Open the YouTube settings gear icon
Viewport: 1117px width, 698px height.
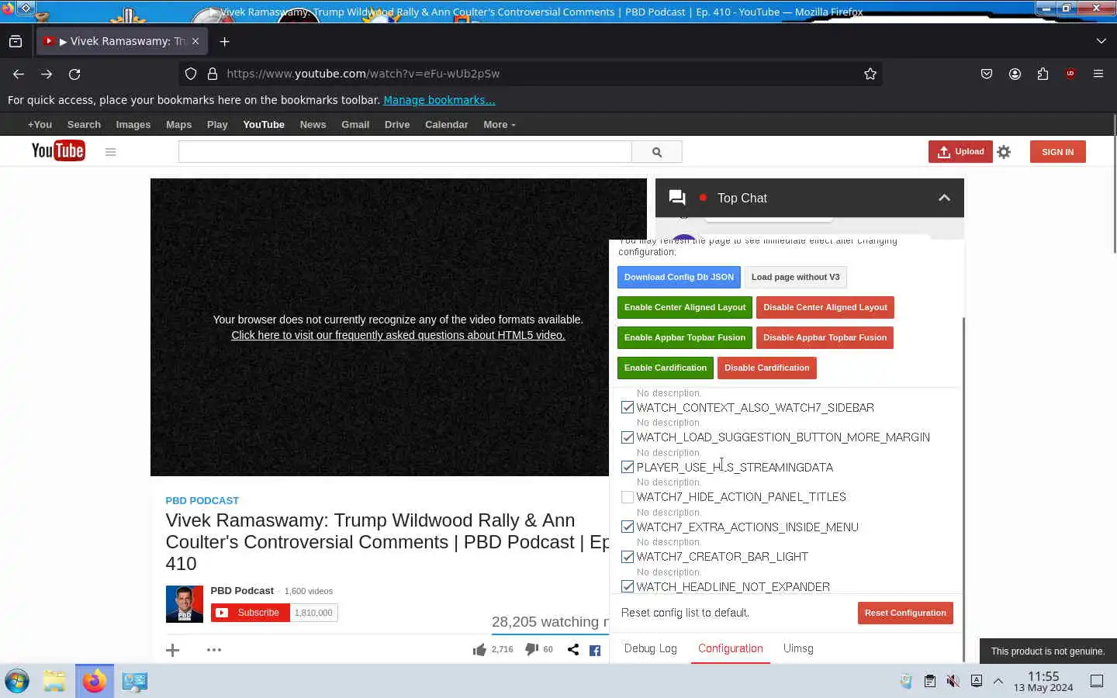click(1004, 152)
